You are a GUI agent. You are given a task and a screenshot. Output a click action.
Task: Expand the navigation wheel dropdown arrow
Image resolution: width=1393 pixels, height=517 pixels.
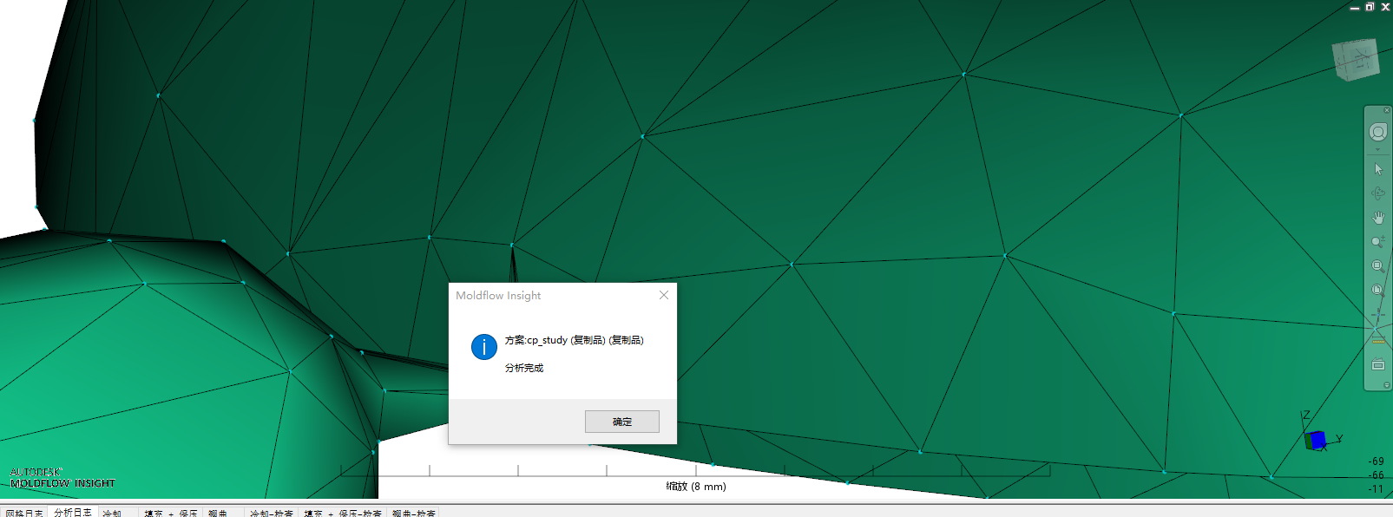point(1377,149)
